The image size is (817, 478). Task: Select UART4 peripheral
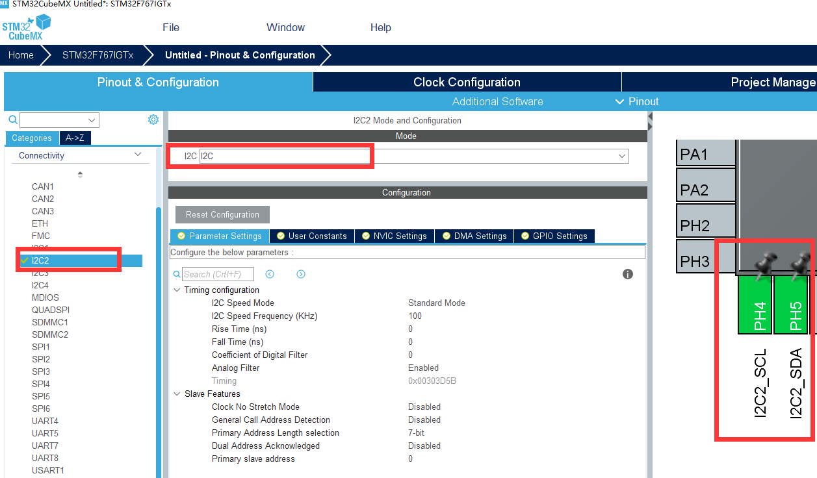(45, 421)
